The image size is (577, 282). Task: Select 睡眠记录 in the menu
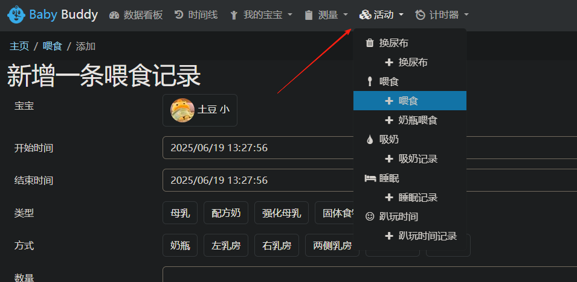pyautogui.click(x=410, y=198)
